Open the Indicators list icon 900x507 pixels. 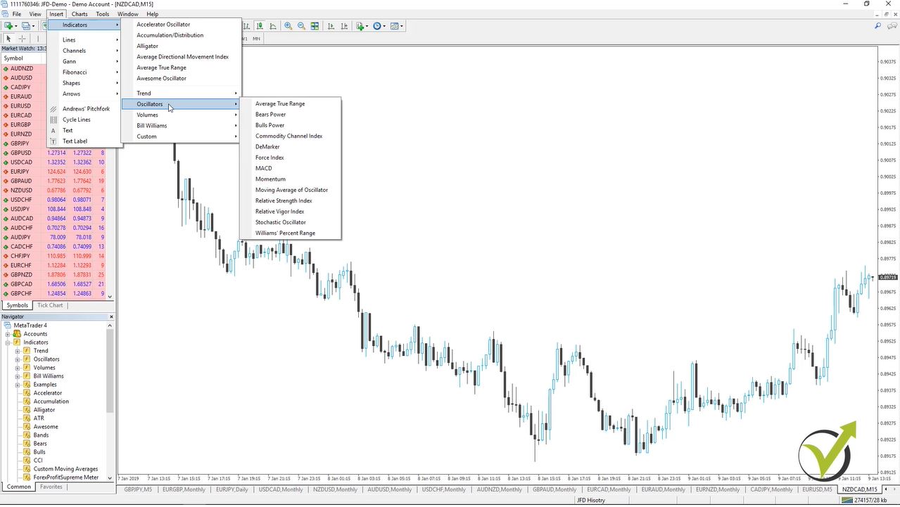359,26
